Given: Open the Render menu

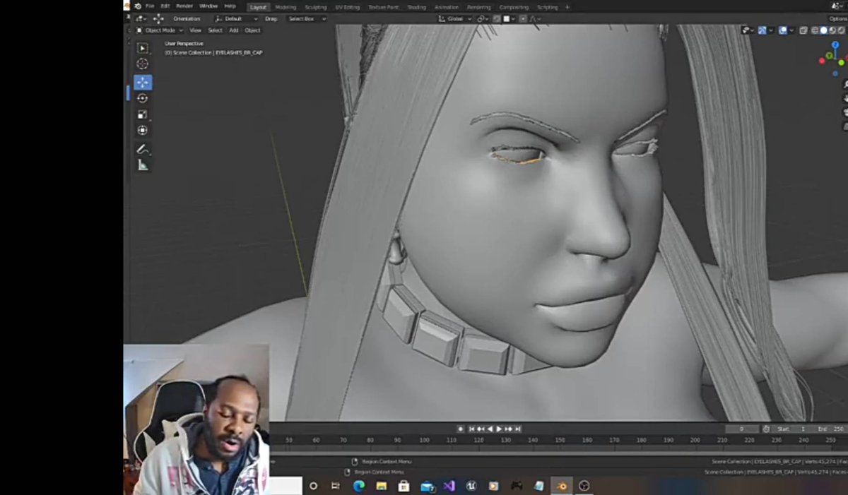Looking at the screenshot, I should pos(184,6).
